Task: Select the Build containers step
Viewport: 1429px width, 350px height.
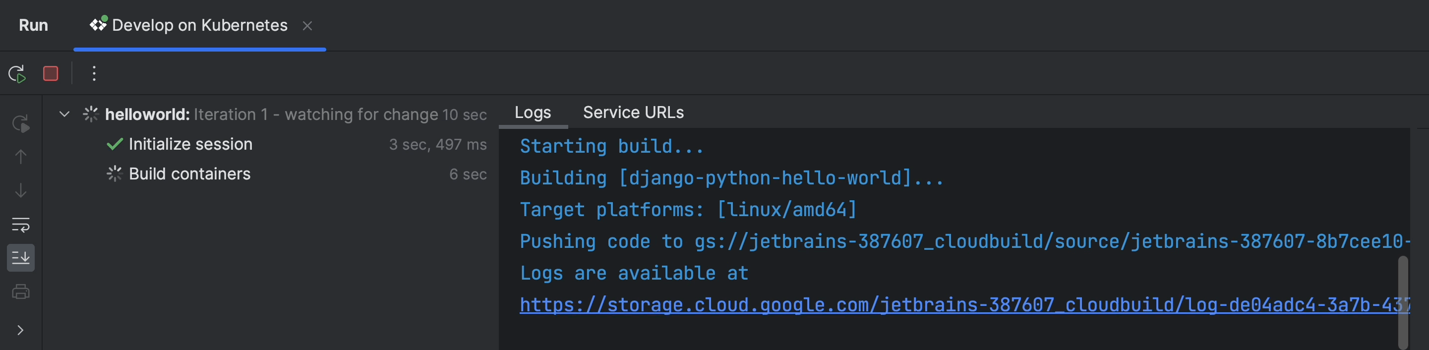Action: click(189, 174)
